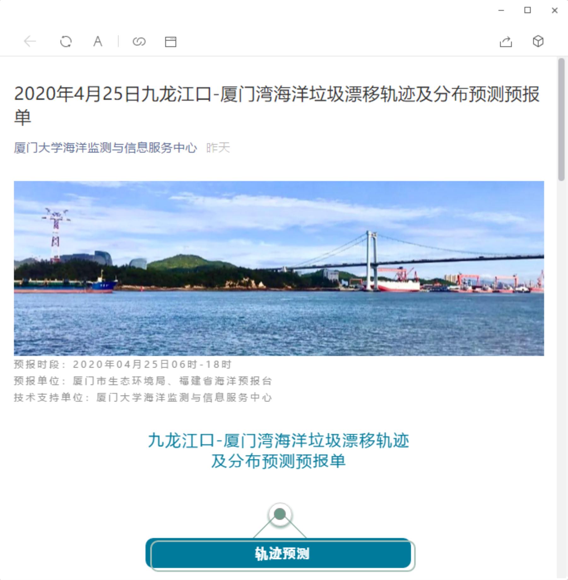Click the 技术支持单位 caption line
Image resolution: width=568 pixels, height=580 pixels.
(x=143, y=397)
